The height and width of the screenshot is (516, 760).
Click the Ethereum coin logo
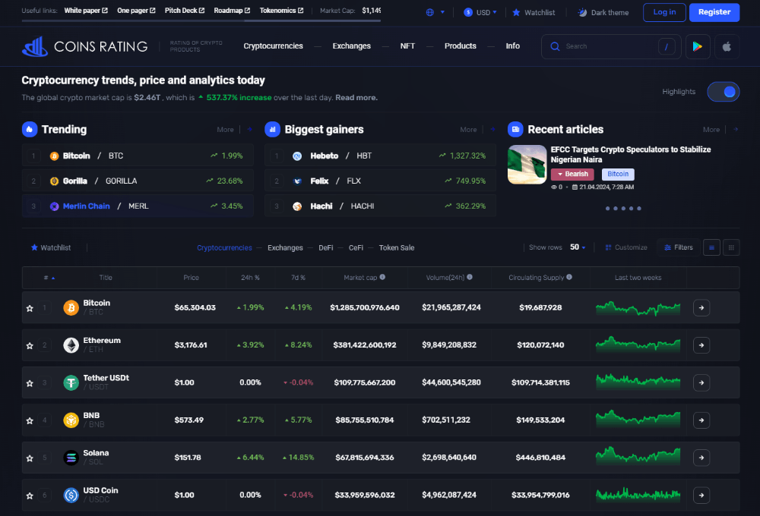(x=71, y=345)
